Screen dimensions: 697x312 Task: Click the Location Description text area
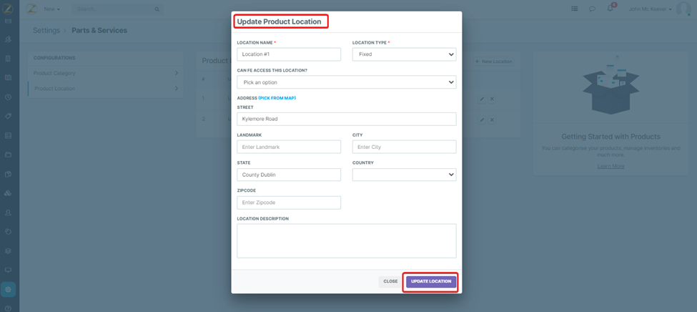coord(346,240)
